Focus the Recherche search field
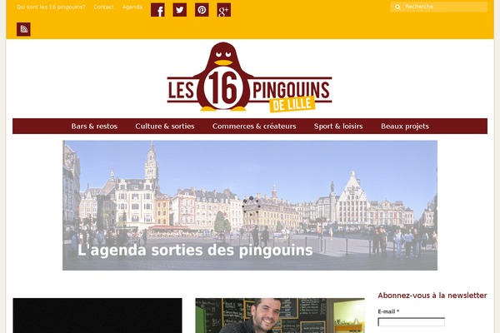The width and height of the screenshot is (500, 333). (445, 7)
